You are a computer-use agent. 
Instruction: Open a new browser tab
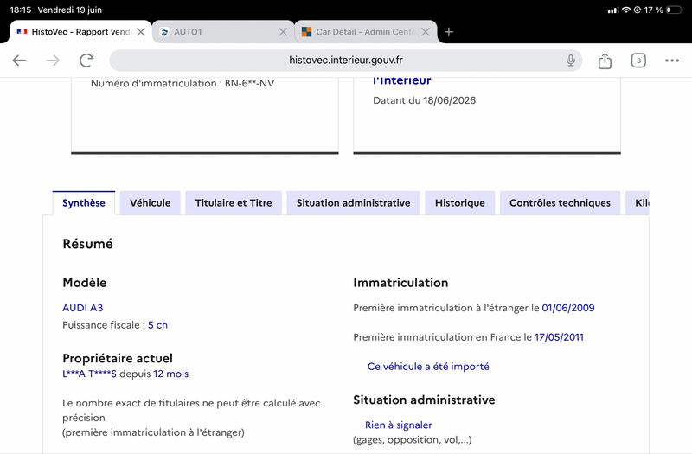coord(449,32)
